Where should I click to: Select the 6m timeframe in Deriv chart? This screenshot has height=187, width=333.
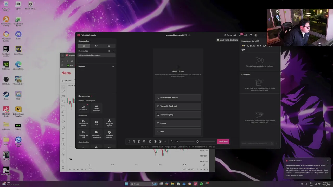[70, 169]
